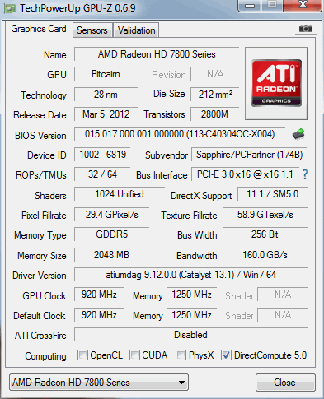Viewport: 324px width, 399px height.
Task: Click the Name field showing AMD Radeon
Action: (157, 54)
